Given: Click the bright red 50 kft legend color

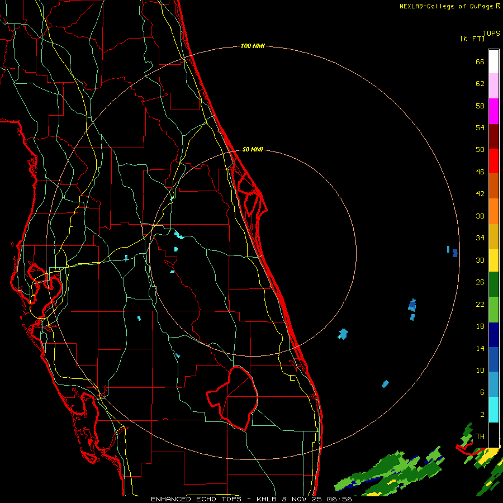Looking at the screenshot, I should point(493,161).
